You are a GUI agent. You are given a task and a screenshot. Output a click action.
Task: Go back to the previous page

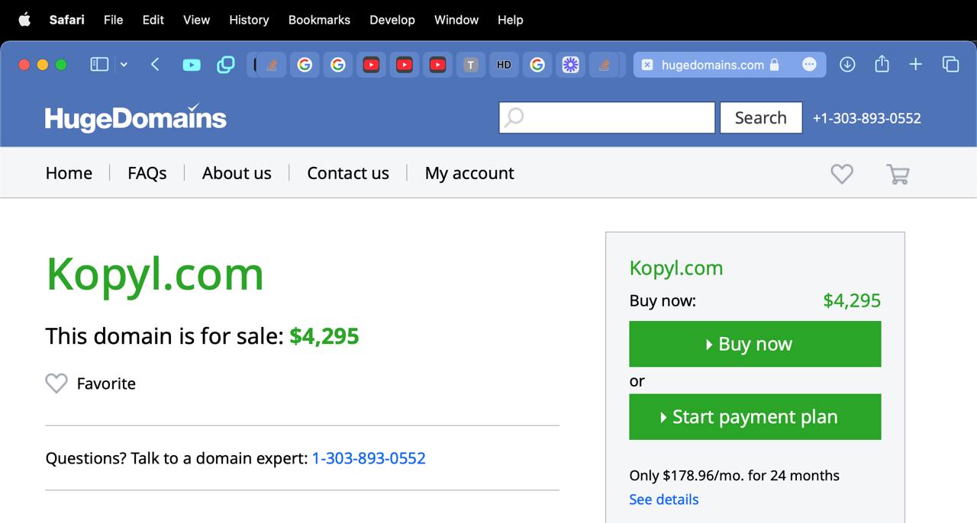pyautogui.click(x=155, y=65)
